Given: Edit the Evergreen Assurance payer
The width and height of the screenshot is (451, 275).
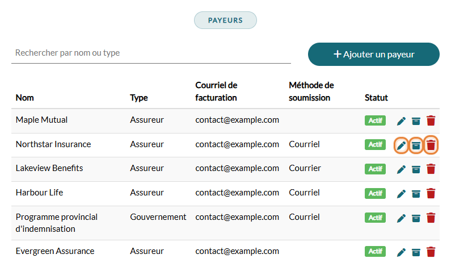Looking at the screenshot, I should (401, 252).
